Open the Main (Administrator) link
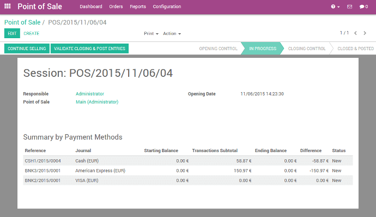 [x=97, y=102]
